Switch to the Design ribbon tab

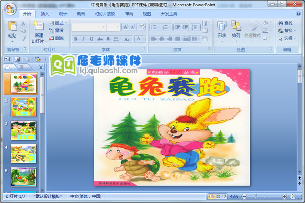[63, 14]
